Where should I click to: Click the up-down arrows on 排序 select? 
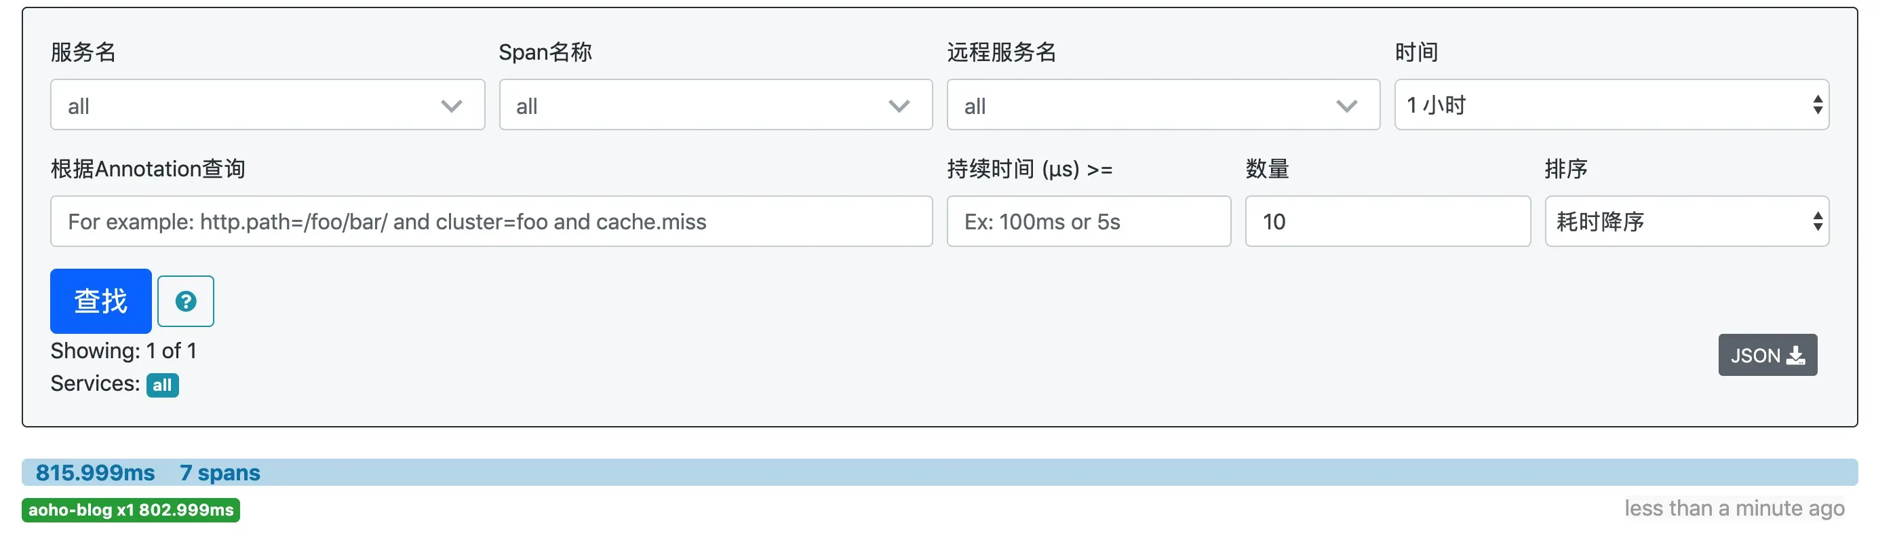1818,221
